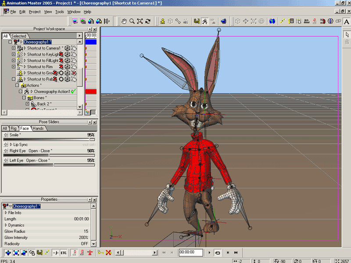Select the Zoom magnifier tool
This screenshot has height=263, width=351.
tap(132, 21)
